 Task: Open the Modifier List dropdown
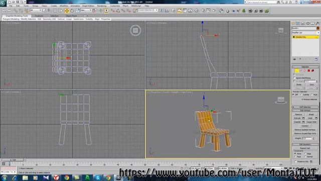point(305,33)
